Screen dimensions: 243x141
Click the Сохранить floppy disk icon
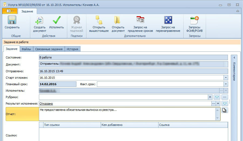(12, 20)
